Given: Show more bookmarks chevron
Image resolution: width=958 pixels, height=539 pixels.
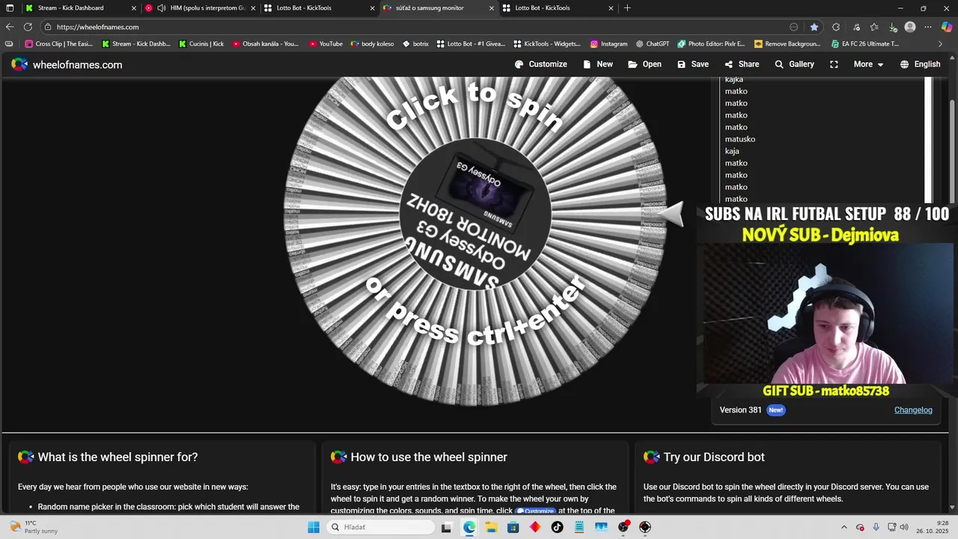Looking at the screenshot, I should coord(941,44).
